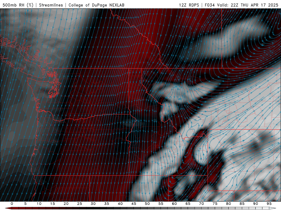Click the '95' value on color scale
The image size is (281, 210).
(269, 204)
